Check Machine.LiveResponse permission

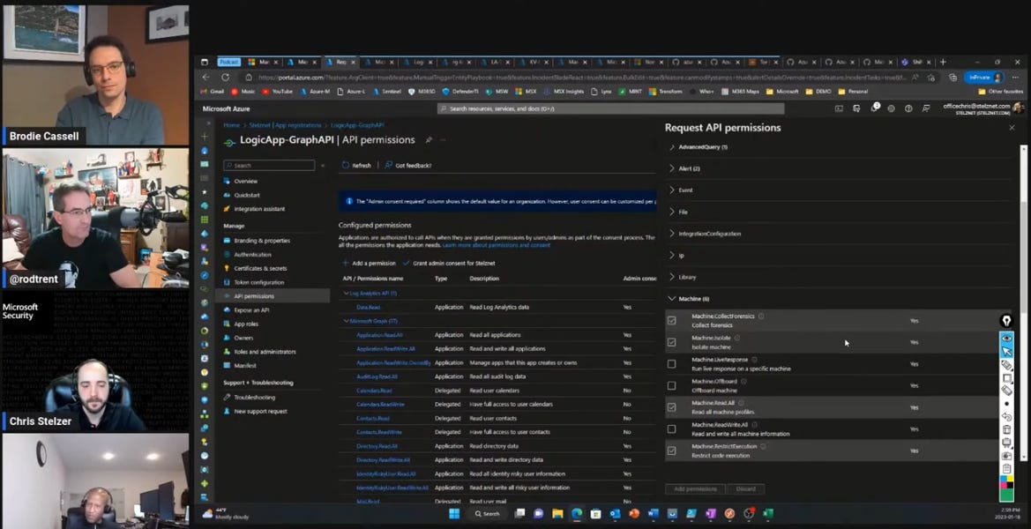[x=671, y=364]
